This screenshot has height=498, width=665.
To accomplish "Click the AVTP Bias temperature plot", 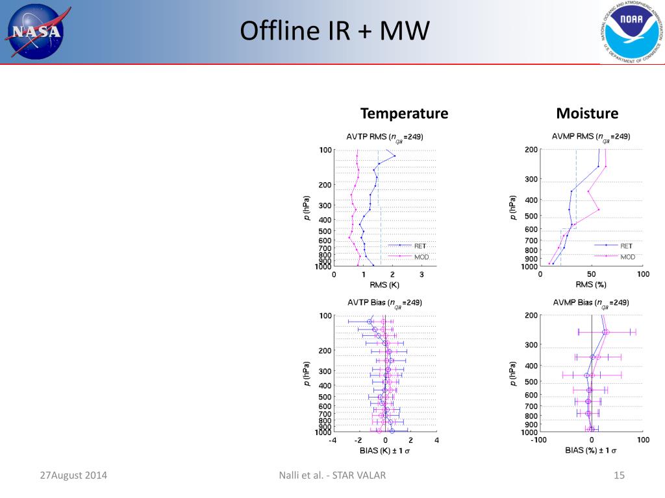I will pos(385,374).
